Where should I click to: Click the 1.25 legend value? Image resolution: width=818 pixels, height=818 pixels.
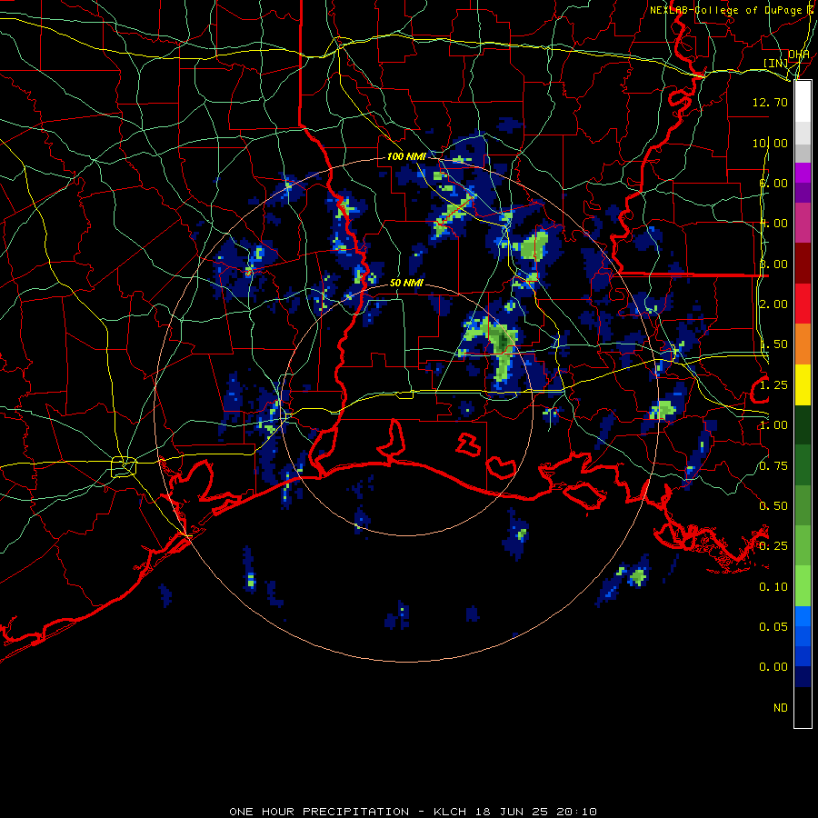click(x=773, y=385)
